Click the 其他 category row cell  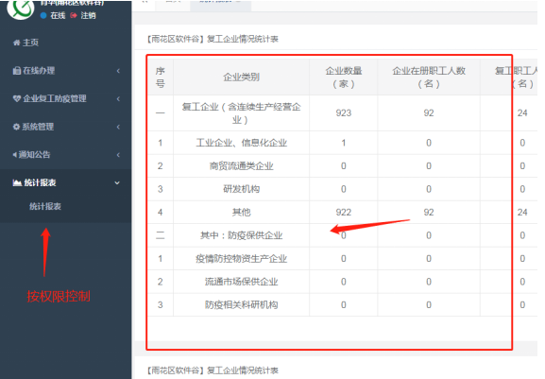click(241, 212)
